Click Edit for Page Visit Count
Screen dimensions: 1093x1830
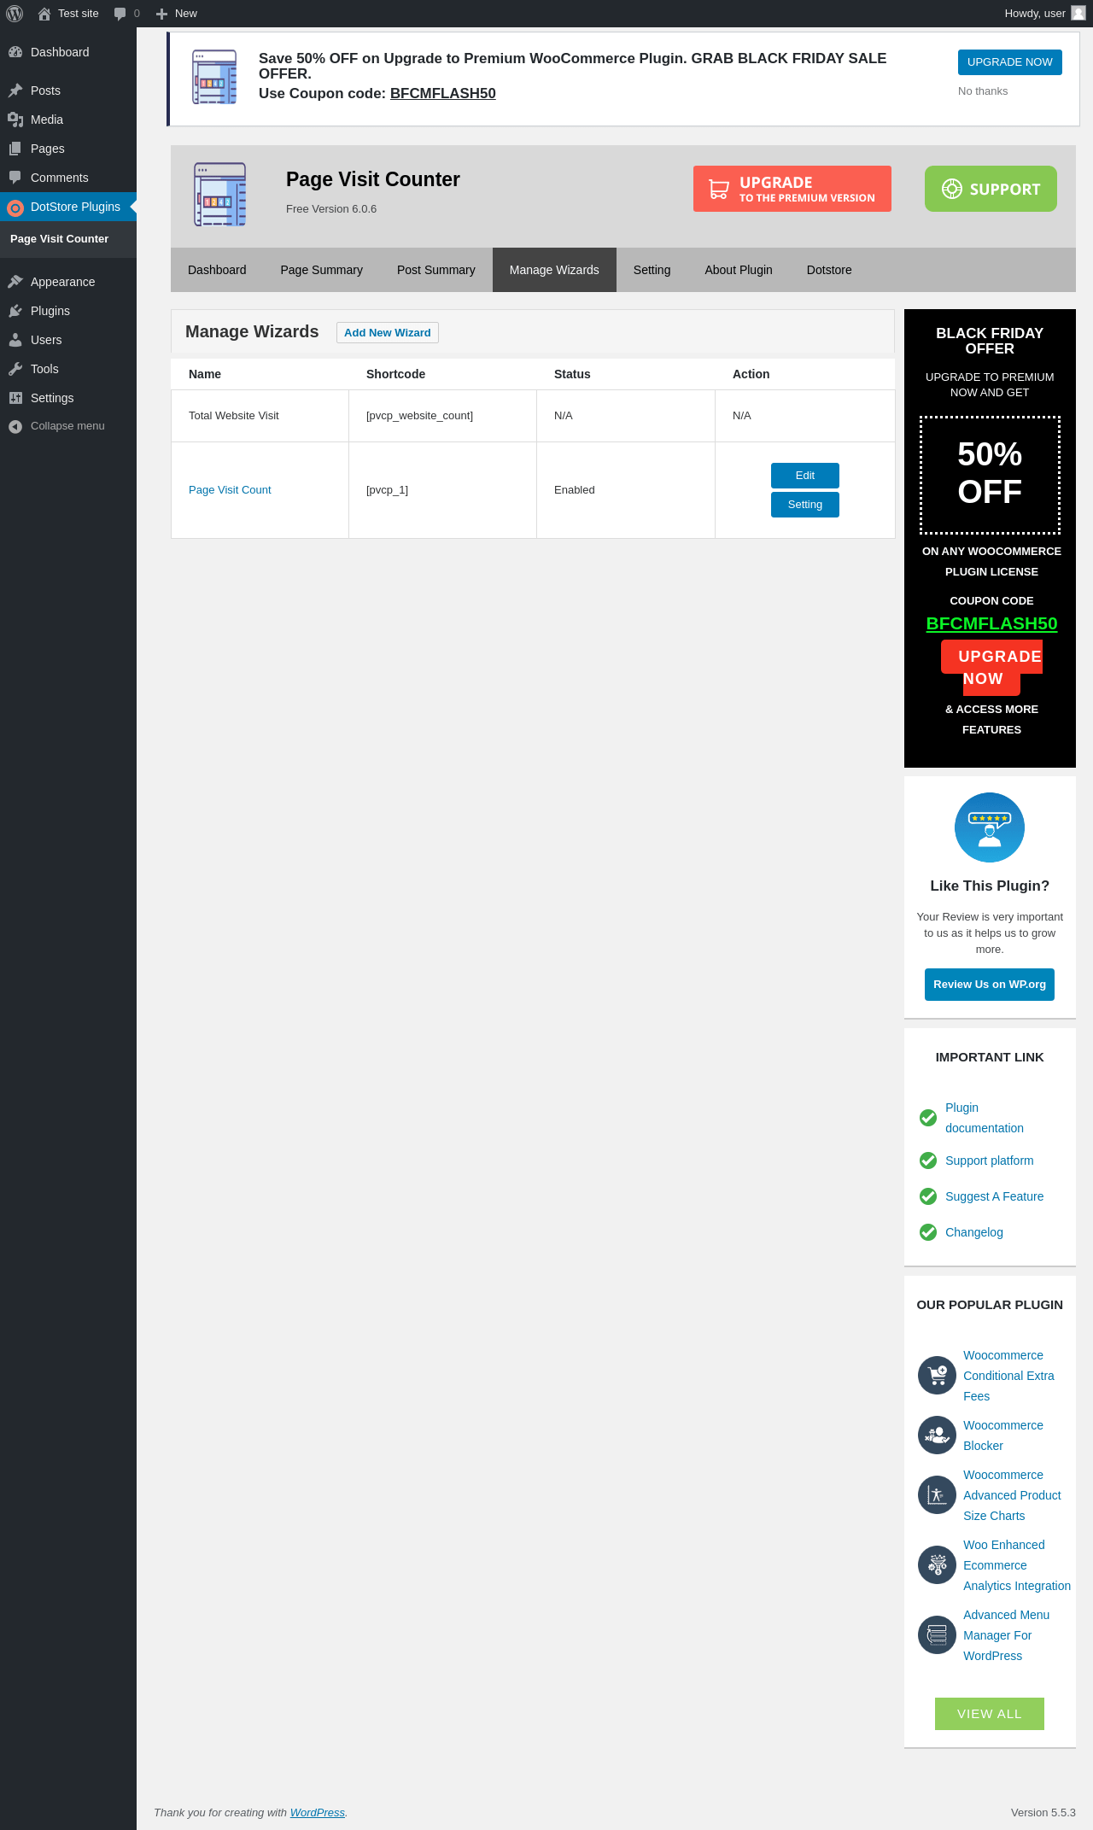(805, 476)
